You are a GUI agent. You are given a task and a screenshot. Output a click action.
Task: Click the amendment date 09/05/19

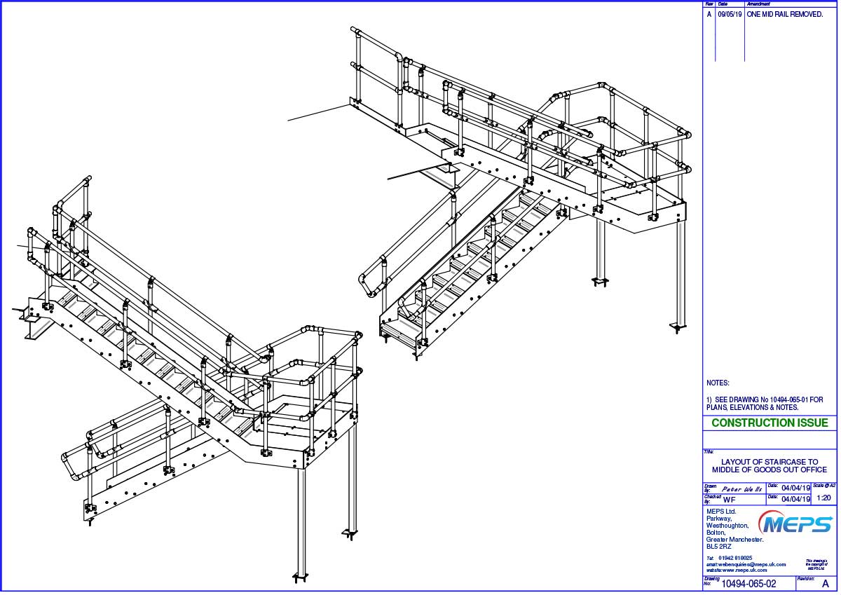click(x=730, y=14)
